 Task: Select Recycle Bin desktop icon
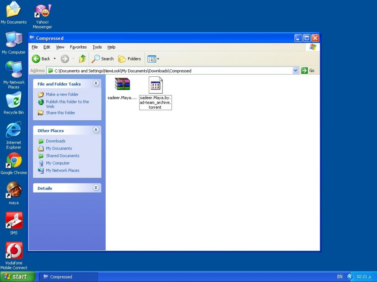tap(14, 103)
